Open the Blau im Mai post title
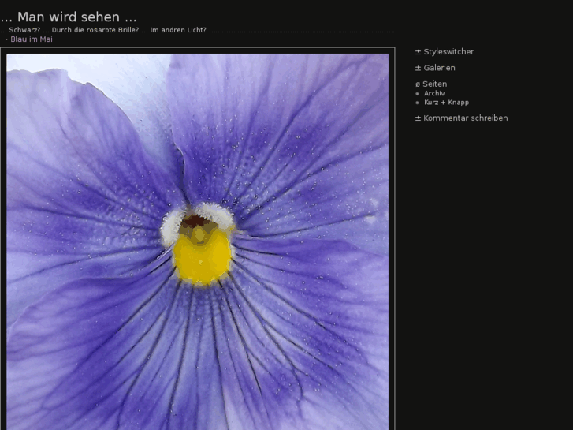573x430 pixels. click(x=32, y=39)
